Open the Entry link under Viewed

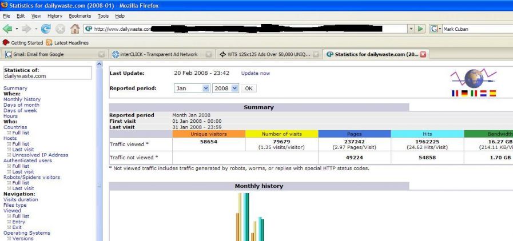pyautogui.click(x=19, y=222)
